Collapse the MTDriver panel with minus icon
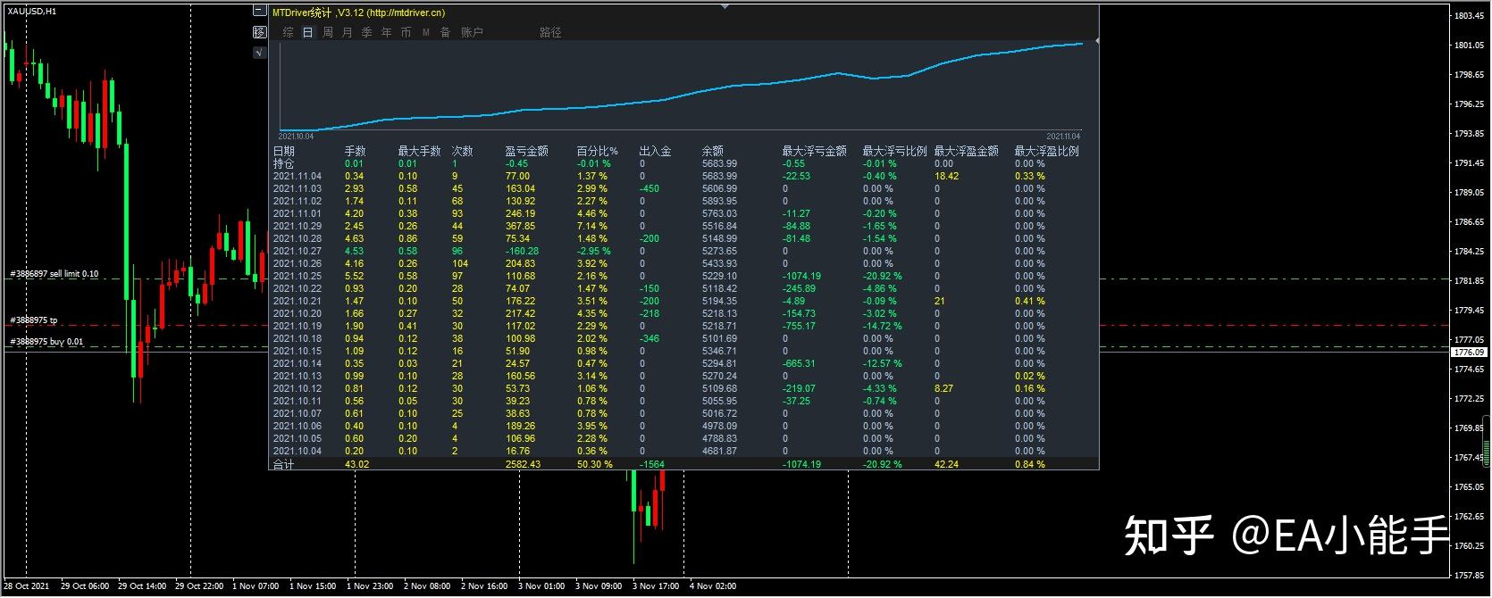The width and height of the screenshot is (1492, 598). tap(259, 12)
